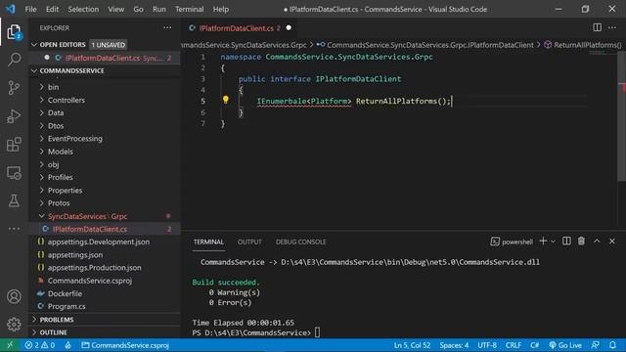This screenshot has width=626, height=352.
Task: Switch to the OUTPUT panel tab
Action: (249, 242)
